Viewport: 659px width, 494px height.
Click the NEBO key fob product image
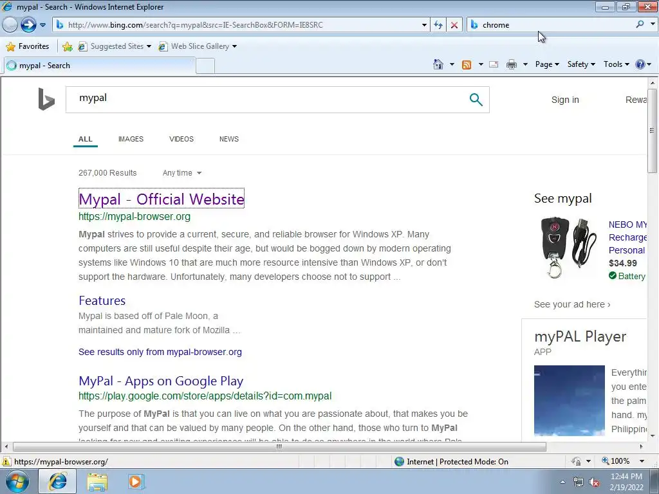point(569,248)
